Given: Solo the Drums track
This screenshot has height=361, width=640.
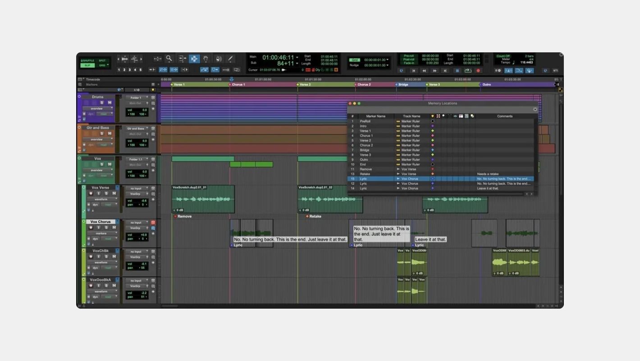Looking at the screenshot, I should (x=102, y=102).
